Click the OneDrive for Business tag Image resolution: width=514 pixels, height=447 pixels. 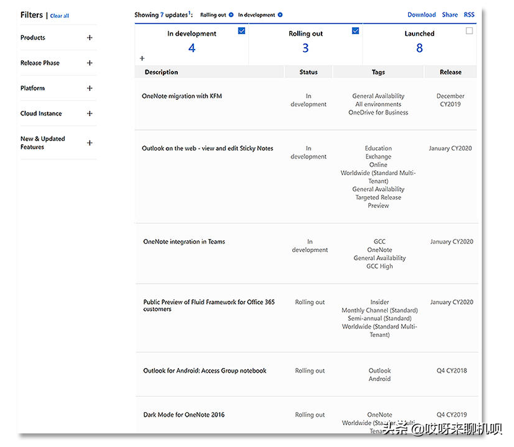click(x=378, y=113)
